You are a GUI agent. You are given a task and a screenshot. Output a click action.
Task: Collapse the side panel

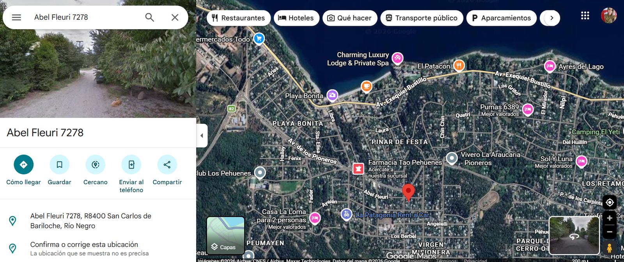[202, 135]
